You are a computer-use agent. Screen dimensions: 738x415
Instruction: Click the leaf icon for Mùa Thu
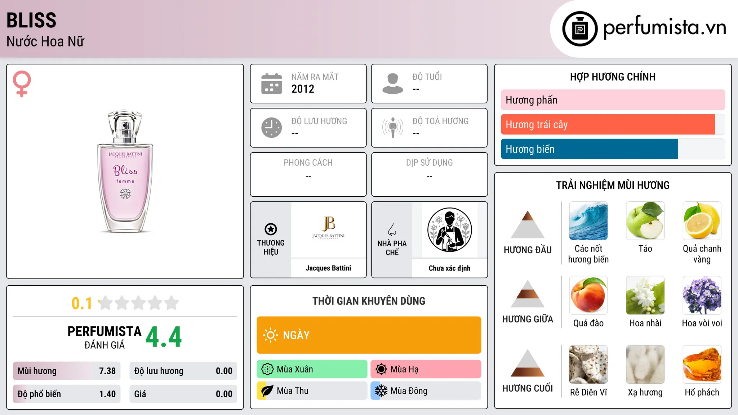tap(267, 391)
